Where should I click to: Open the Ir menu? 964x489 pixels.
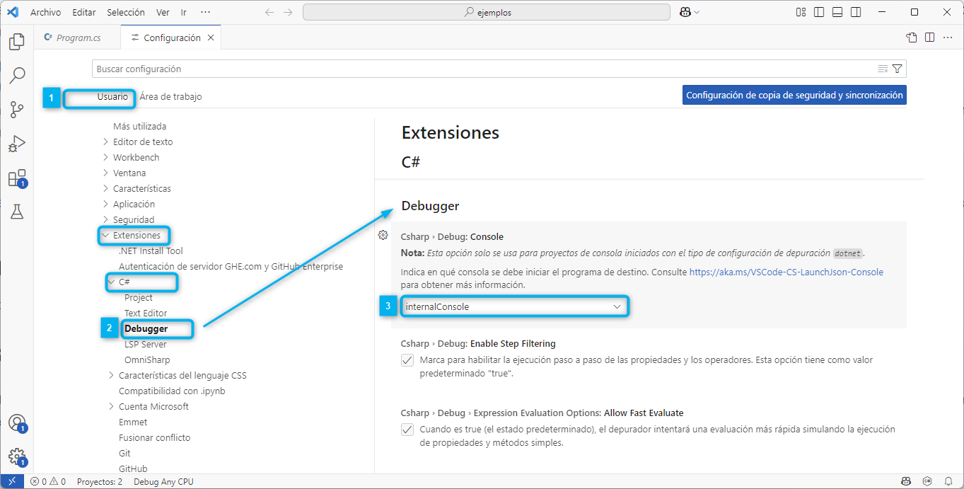pos(184,12)
